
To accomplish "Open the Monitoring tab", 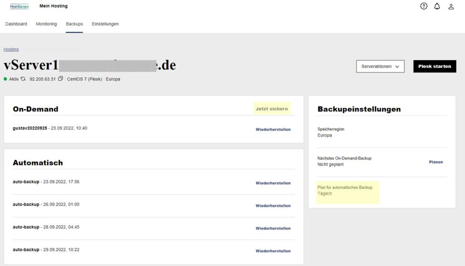I will (x=46, y=24).
